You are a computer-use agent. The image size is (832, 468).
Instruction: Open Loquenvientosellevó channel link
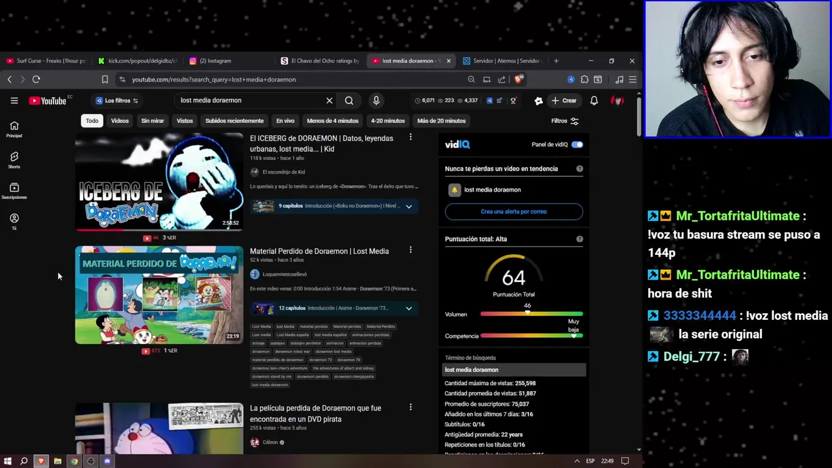(284, 274)
